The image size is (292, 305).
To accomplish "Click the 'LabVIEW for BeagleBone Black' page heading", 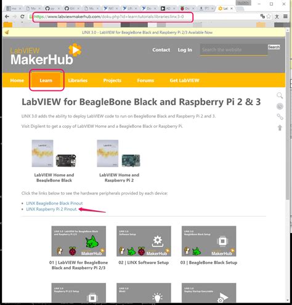I will coord(141,102).
